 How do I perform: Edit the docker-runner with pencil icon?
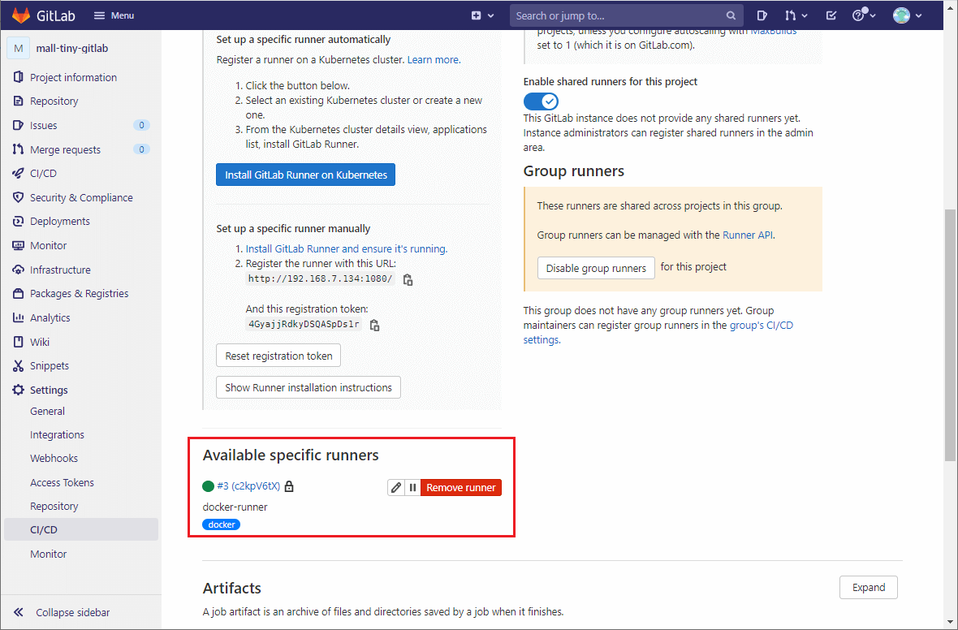tap(396, 487)
